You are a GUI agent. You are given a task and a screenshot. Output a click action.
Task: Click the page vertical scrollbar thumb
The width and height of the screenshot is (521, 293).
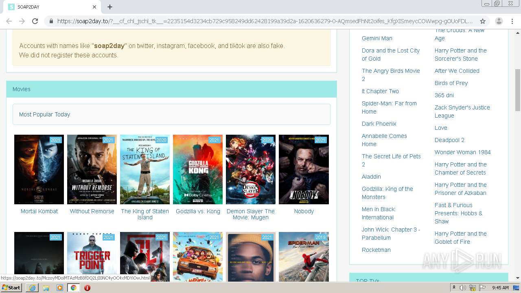pos(518,90)
